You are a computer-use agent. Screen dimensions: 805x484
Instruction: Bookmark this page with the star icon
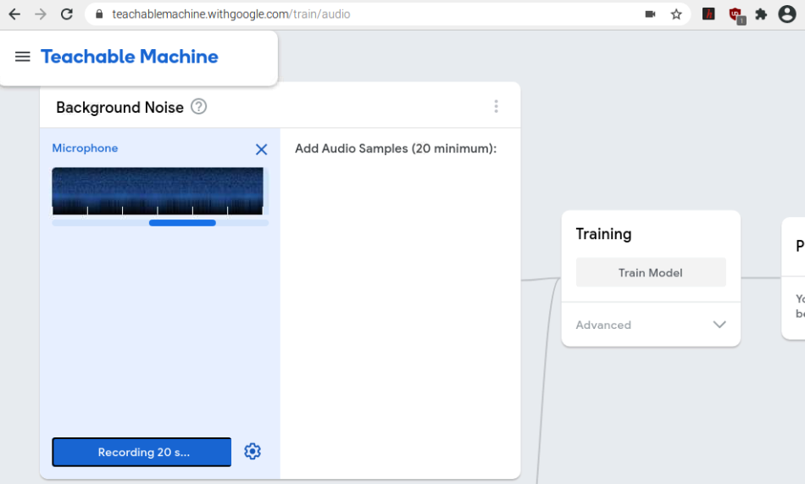point(676,14)
